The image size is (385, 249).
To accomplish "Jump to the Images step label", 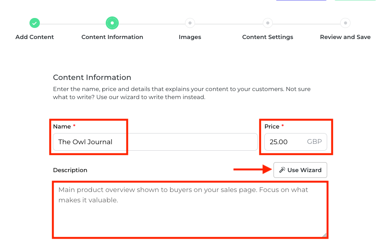I will [190, 37].
